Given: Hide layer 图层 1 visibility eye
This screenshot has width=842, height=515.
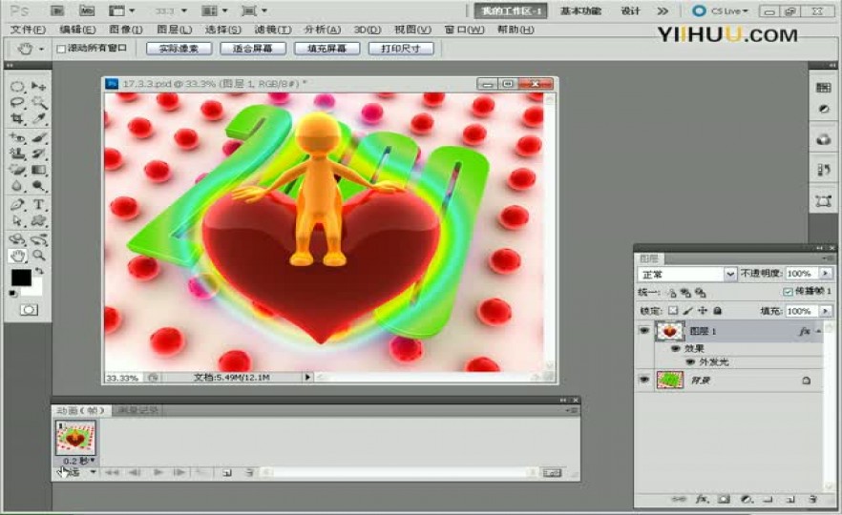Looking at the screenshot, I should tap(643, 330).
